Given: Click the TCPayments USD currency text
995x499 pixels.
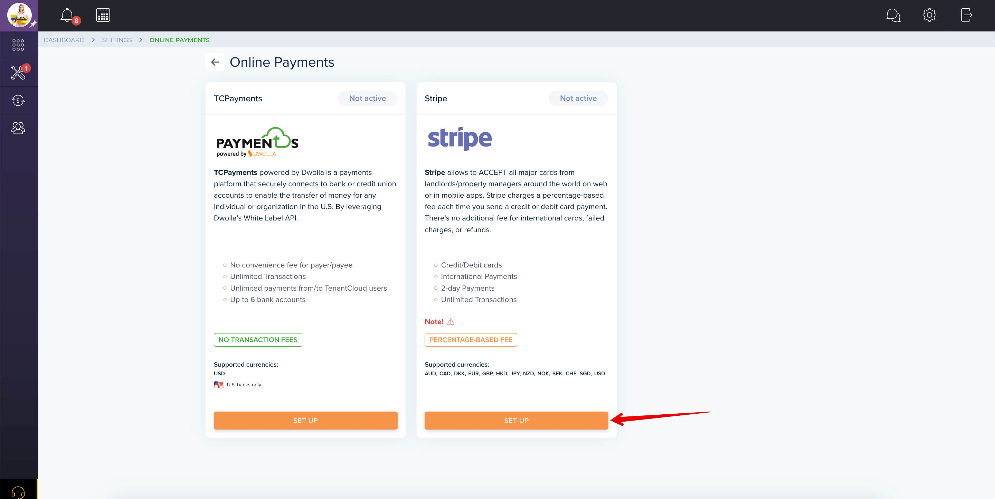Looking at the screenshot, I should click(x=219, y=374).
